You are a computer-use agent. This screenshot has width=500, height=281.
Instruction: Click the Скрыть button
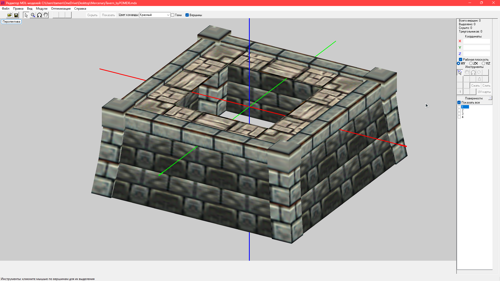[x=92, y=15]
